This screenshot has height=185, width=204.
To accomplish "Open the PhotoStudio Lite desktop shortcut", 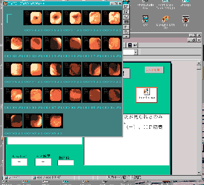I will point(146,5).
